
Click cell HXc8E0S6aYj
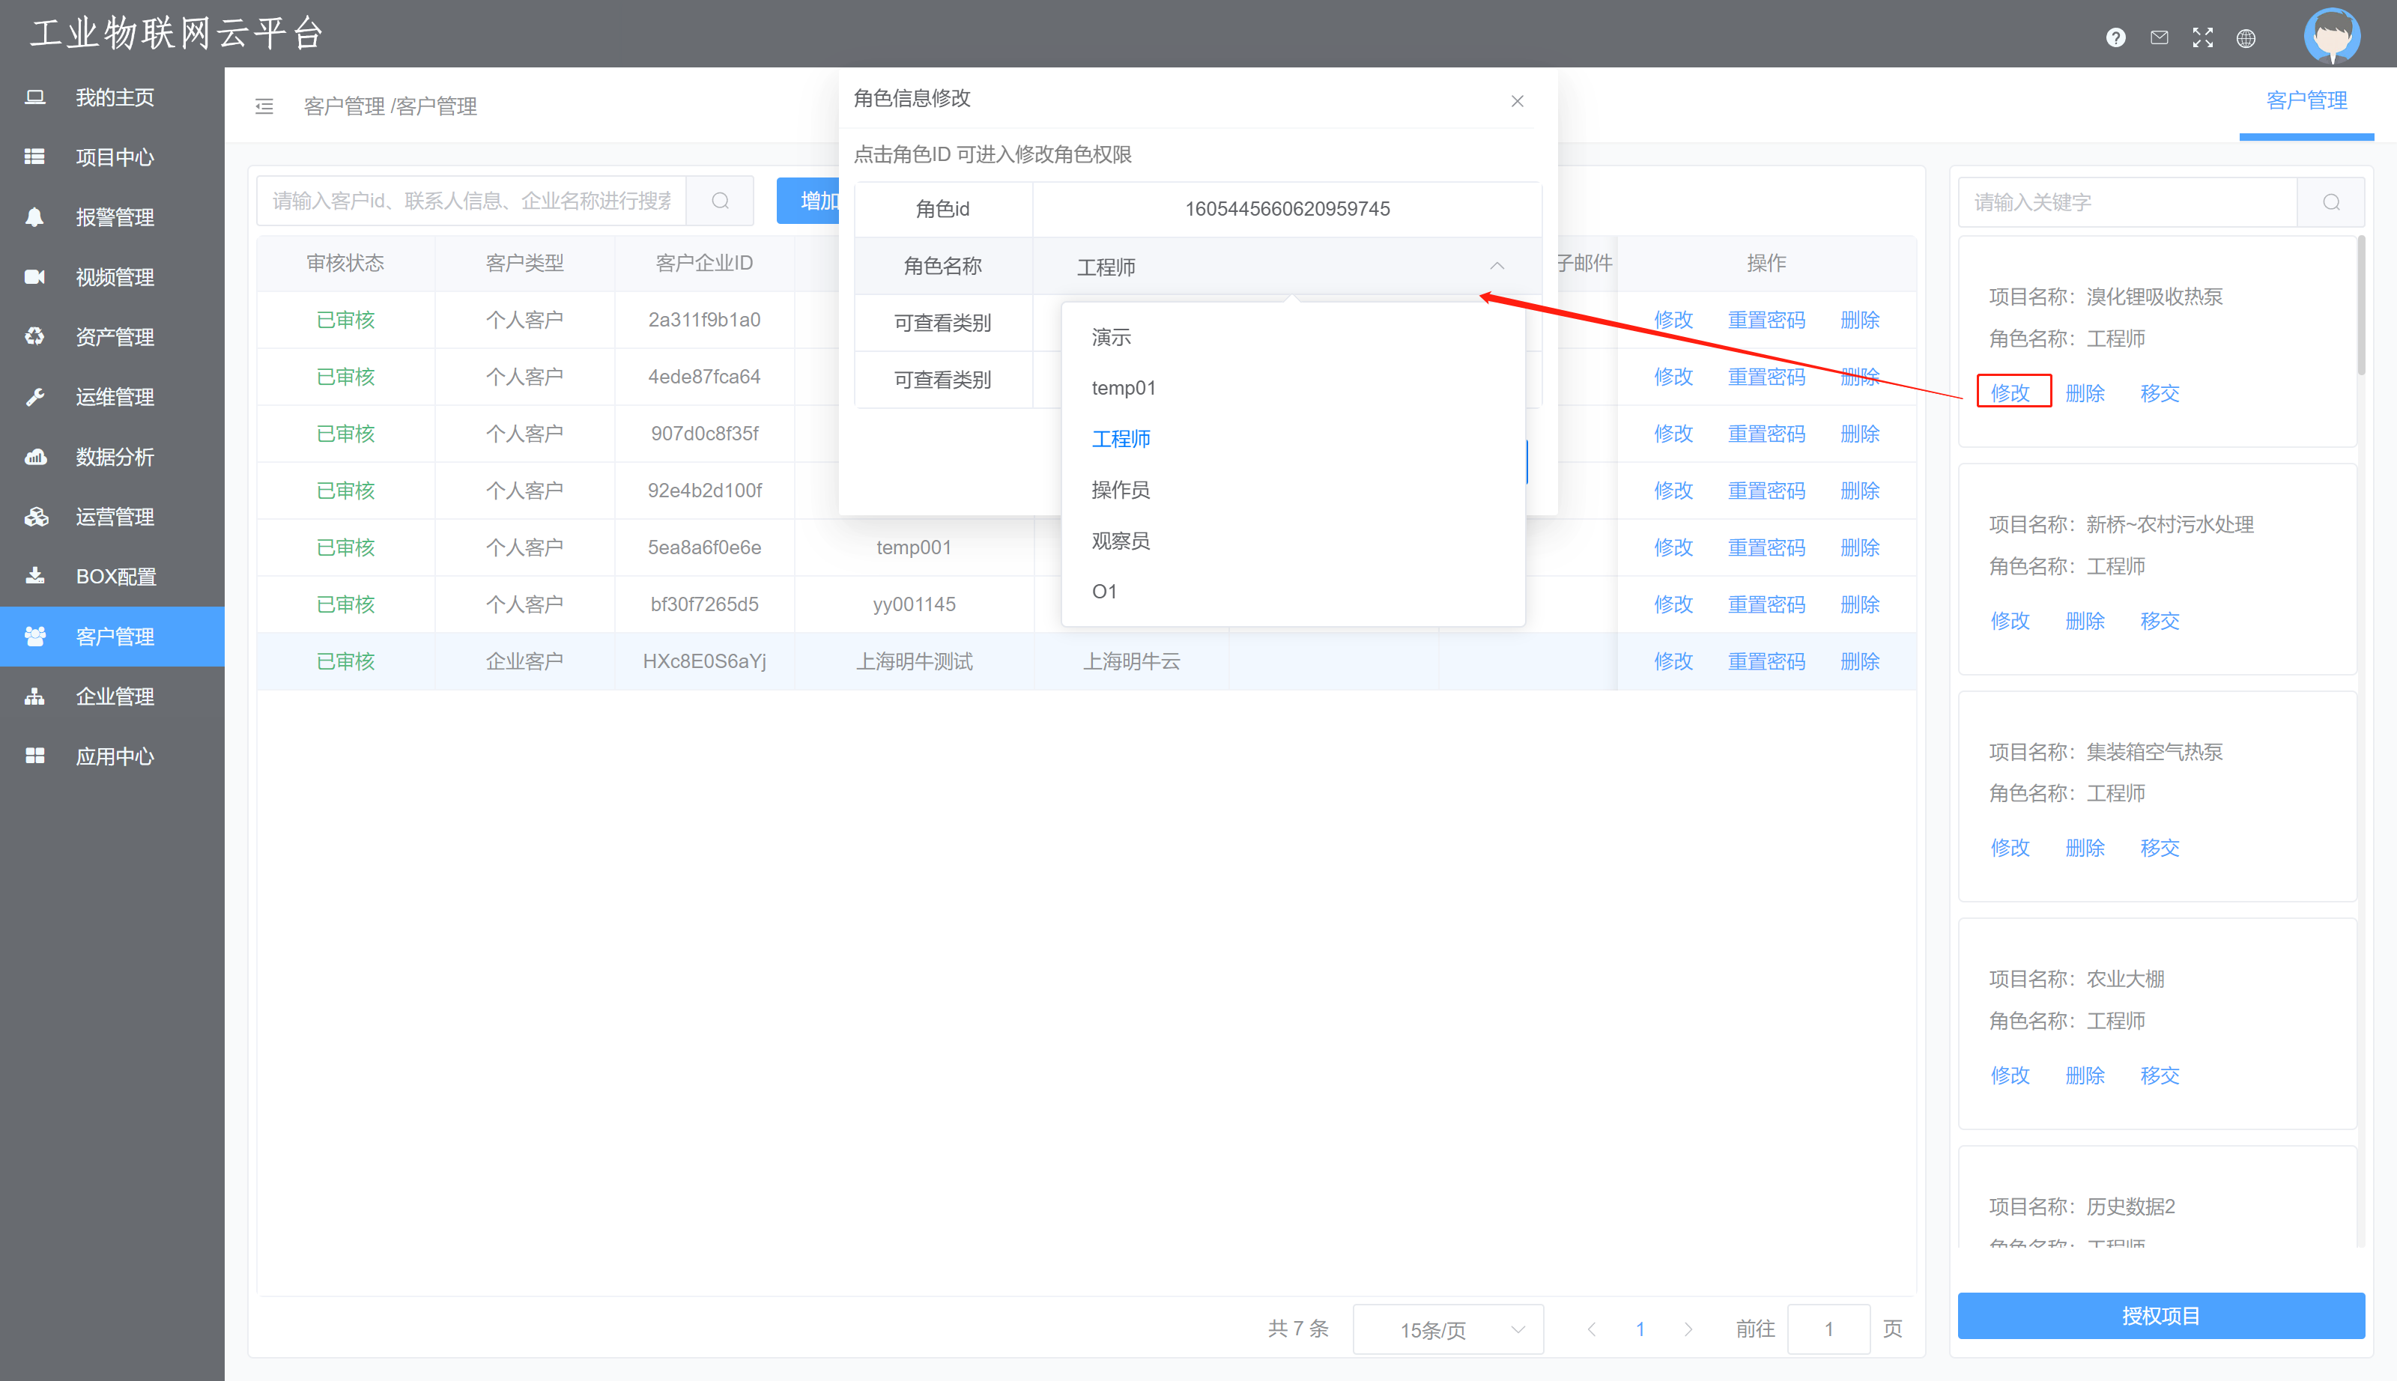pos(704,661)
